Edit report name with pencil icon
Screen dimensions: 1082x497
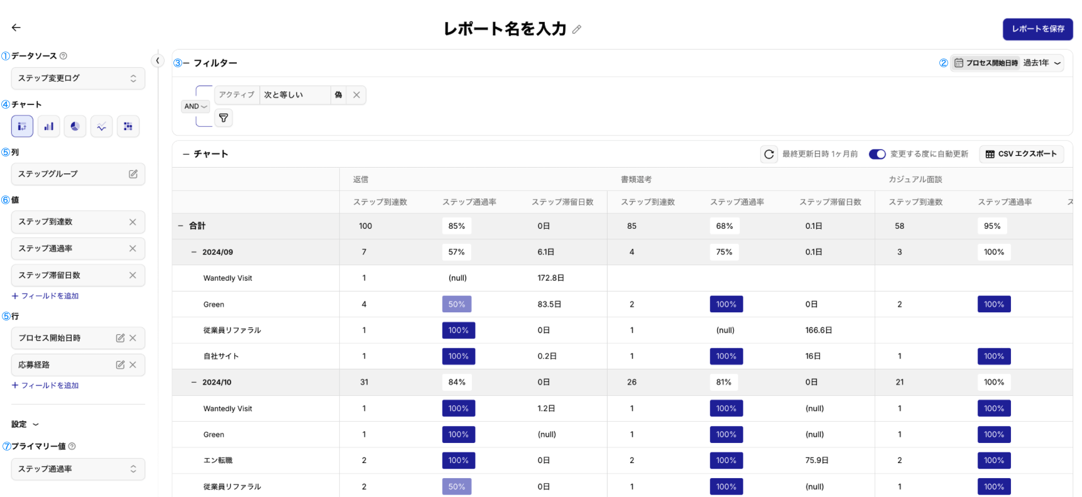(577, 30)
